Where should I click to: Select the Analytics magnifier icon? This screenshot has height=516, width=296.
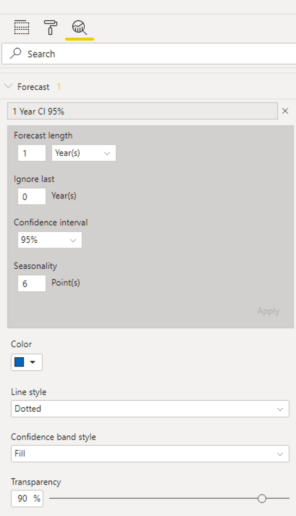point(79,28)
